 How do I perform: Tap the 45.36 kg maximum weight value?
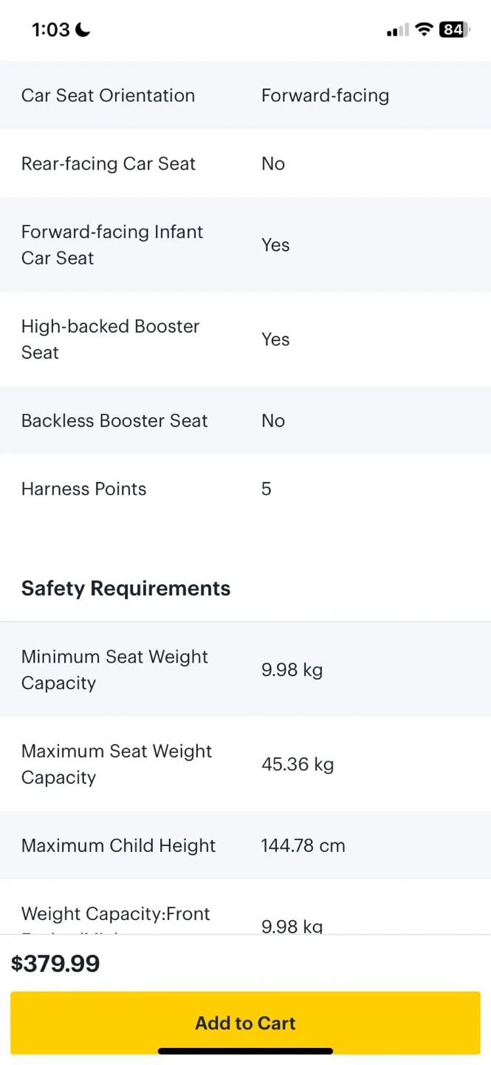coord(298,764)
